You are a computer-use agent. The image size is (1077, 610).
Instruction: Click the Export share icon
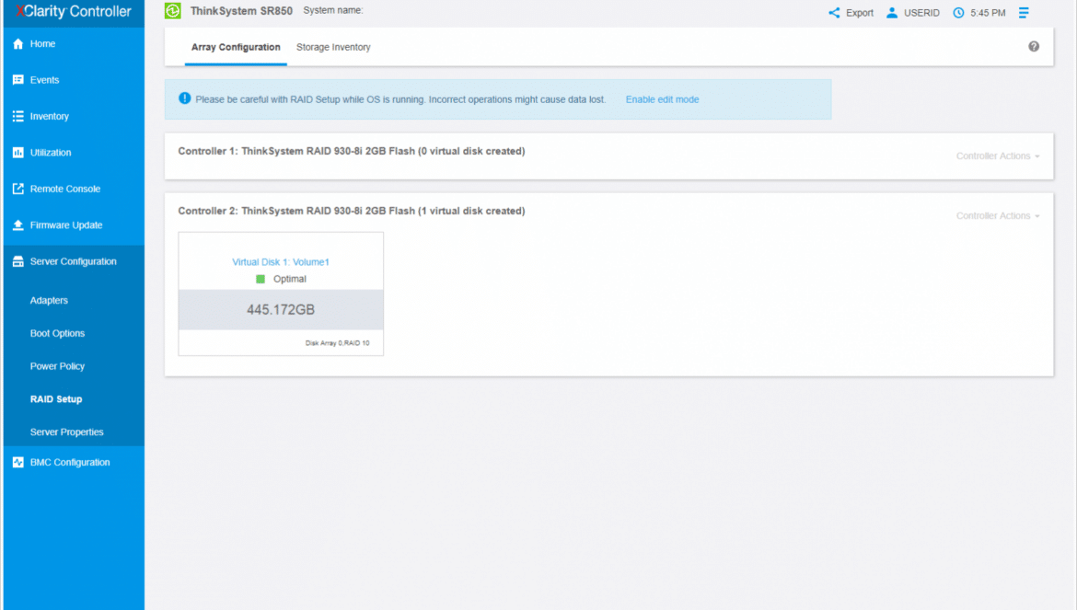pos(834,12)
